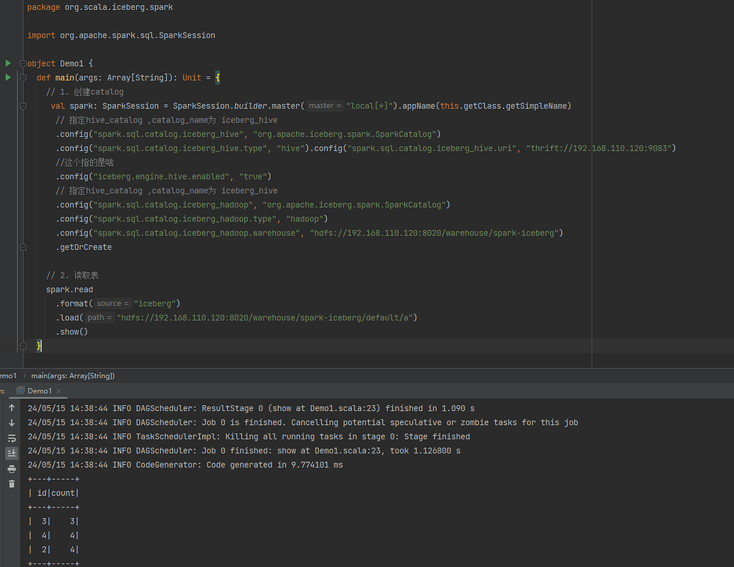Click run arrow beside def main

8,77
